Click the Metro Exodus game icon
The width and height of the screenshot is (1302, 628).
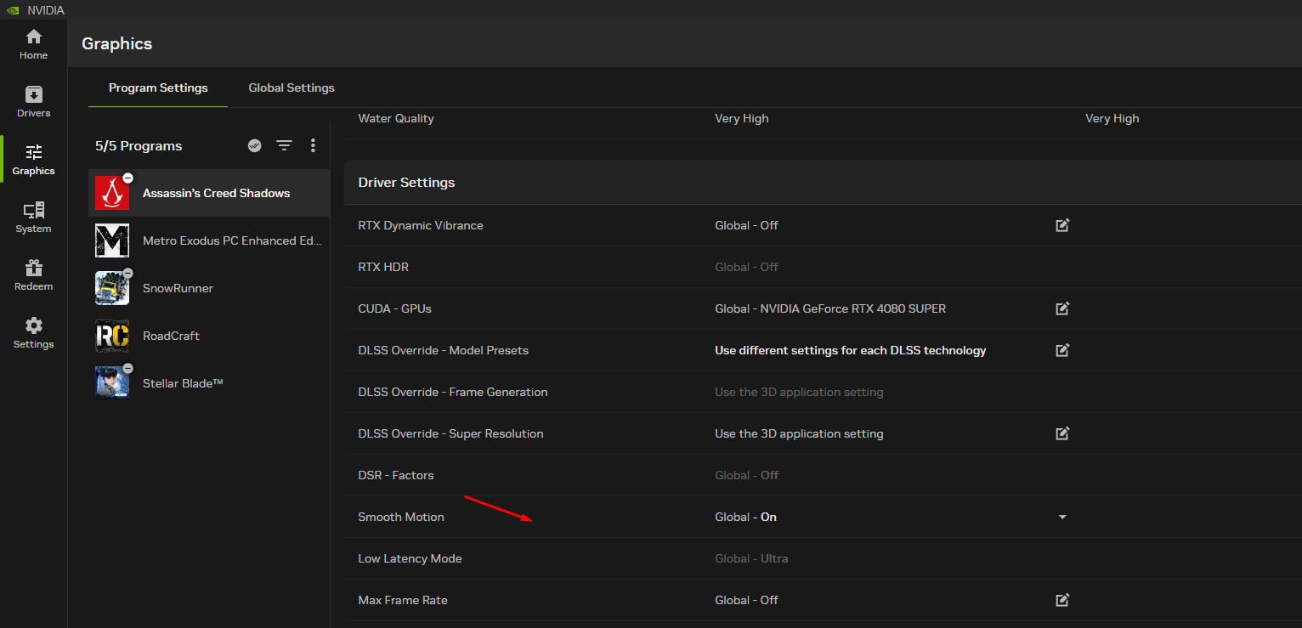(112, 240)
